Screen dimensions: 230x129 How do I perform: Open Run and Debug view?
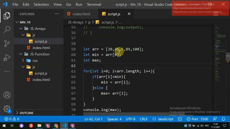(x=7, y=57)
